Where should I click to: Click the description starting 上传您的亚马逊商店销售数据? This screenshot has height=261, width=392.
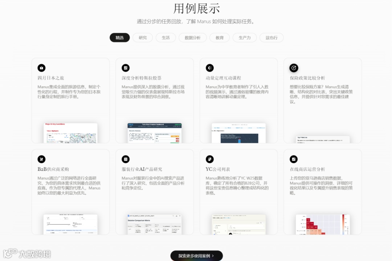click(321, 185)
